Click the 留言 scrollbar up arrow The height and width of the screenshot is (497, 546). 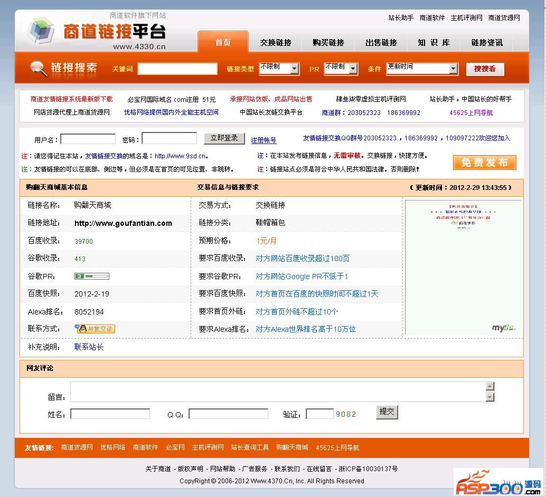pyautogui.click(x=490, y=386)
